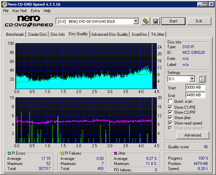Open the BENQ drive selection dropdown
Screen dimensions: 216x175
[136, 21]
